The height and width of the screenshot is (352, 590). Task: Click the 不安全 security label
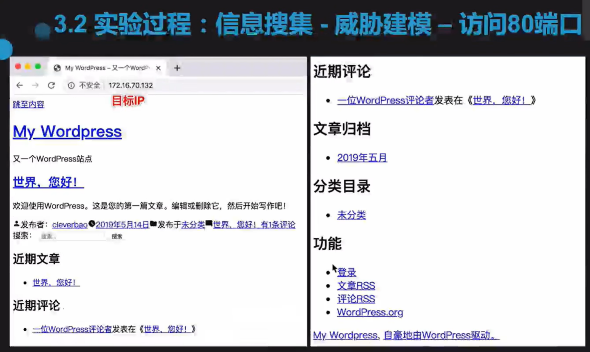[89, 85]
